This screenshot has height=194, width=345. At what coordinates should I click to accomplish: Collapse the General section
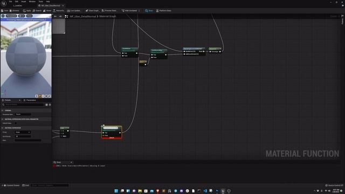[x=2, y=110]
